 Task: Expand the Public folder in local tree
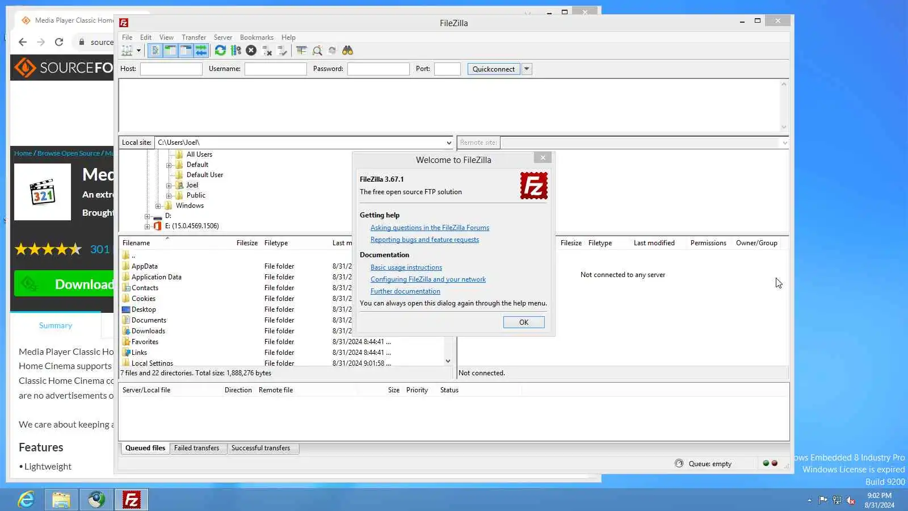pyautogui.click(x=169, y=196)
